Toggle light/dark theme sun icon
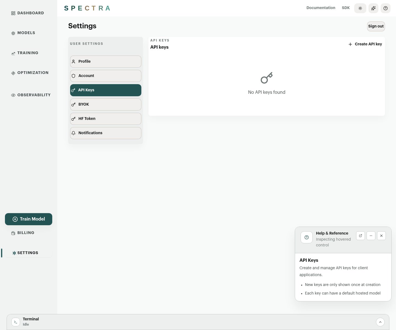The image size is (396, 330). tap(360, 8)
